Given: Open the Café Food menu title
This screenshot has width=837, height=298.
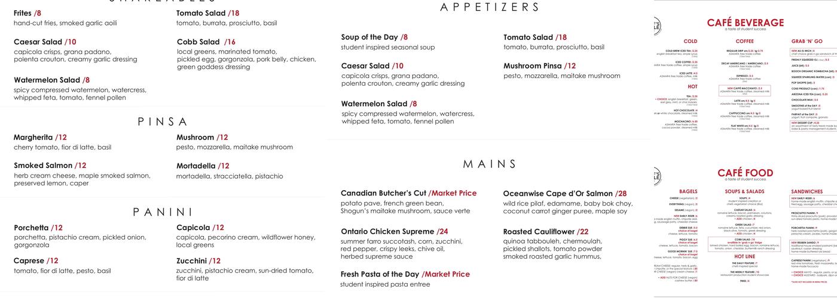Looking at the screenshot, I should coord(745,173).
